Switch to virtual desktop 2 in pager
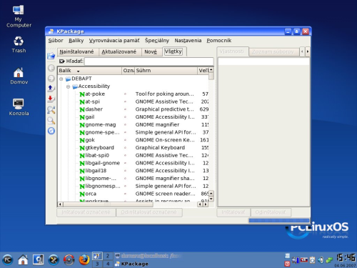Viewport: 357px width, 268px height. tap(108, 256)
